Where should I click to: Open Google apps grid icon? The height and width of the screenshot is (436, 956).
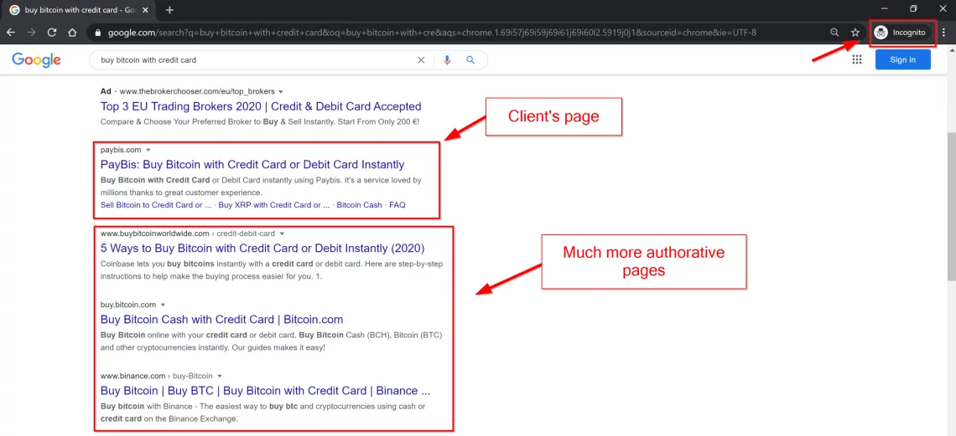(x=856, y=59)
